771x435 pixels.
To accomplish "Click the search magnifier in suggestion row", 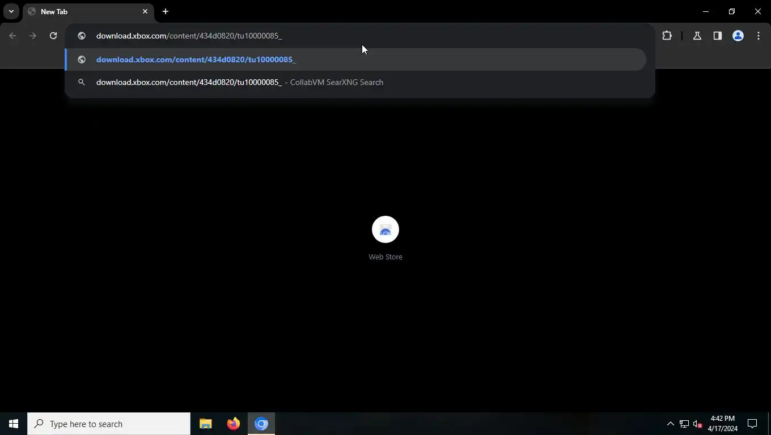I will tap(82, 82).
